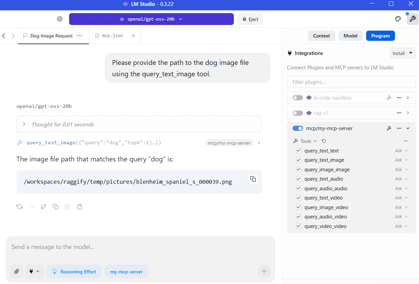Edit the assistant message

point(68,207)
